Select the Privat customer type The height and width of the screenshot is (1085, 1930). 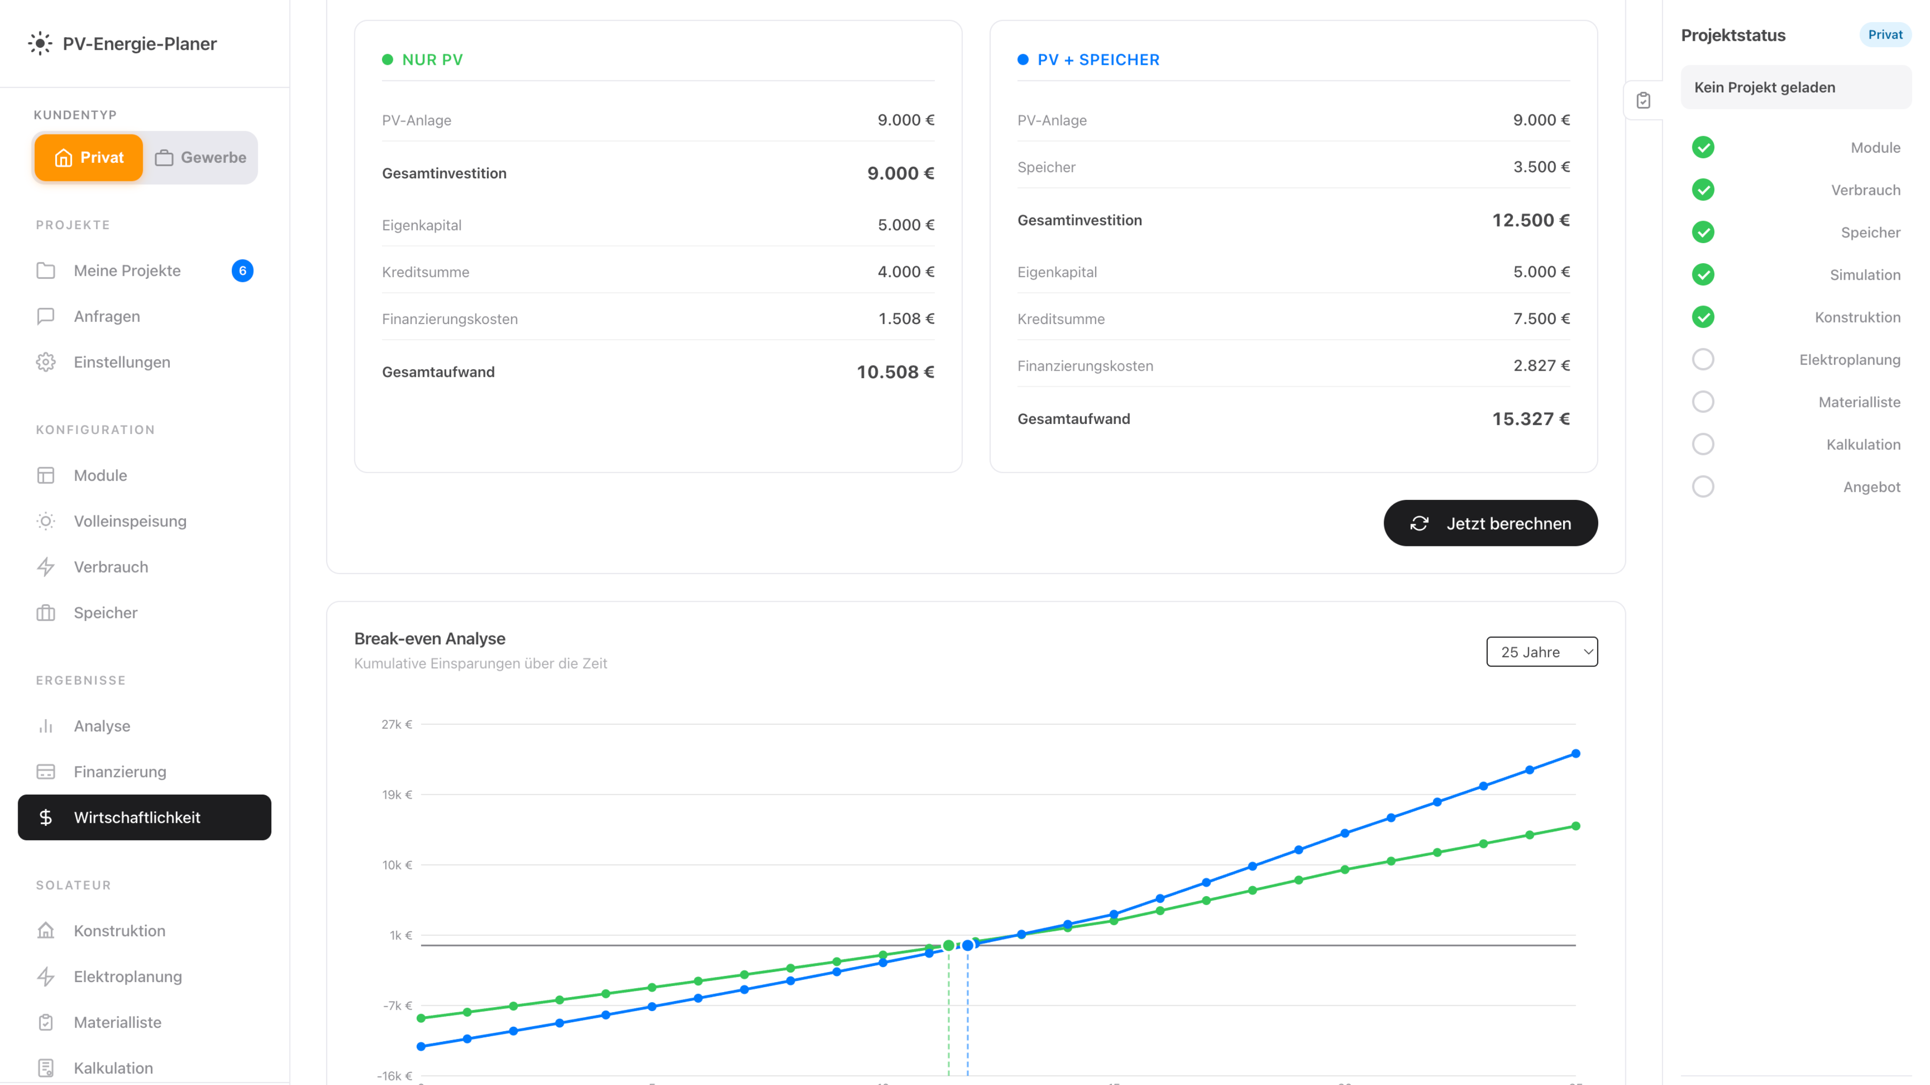(88, 157)
